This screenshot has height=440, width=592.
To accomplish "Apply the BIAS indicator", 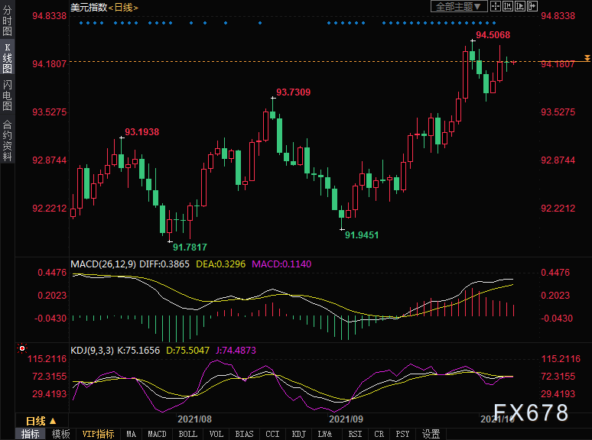I will [x=244, y=434].
